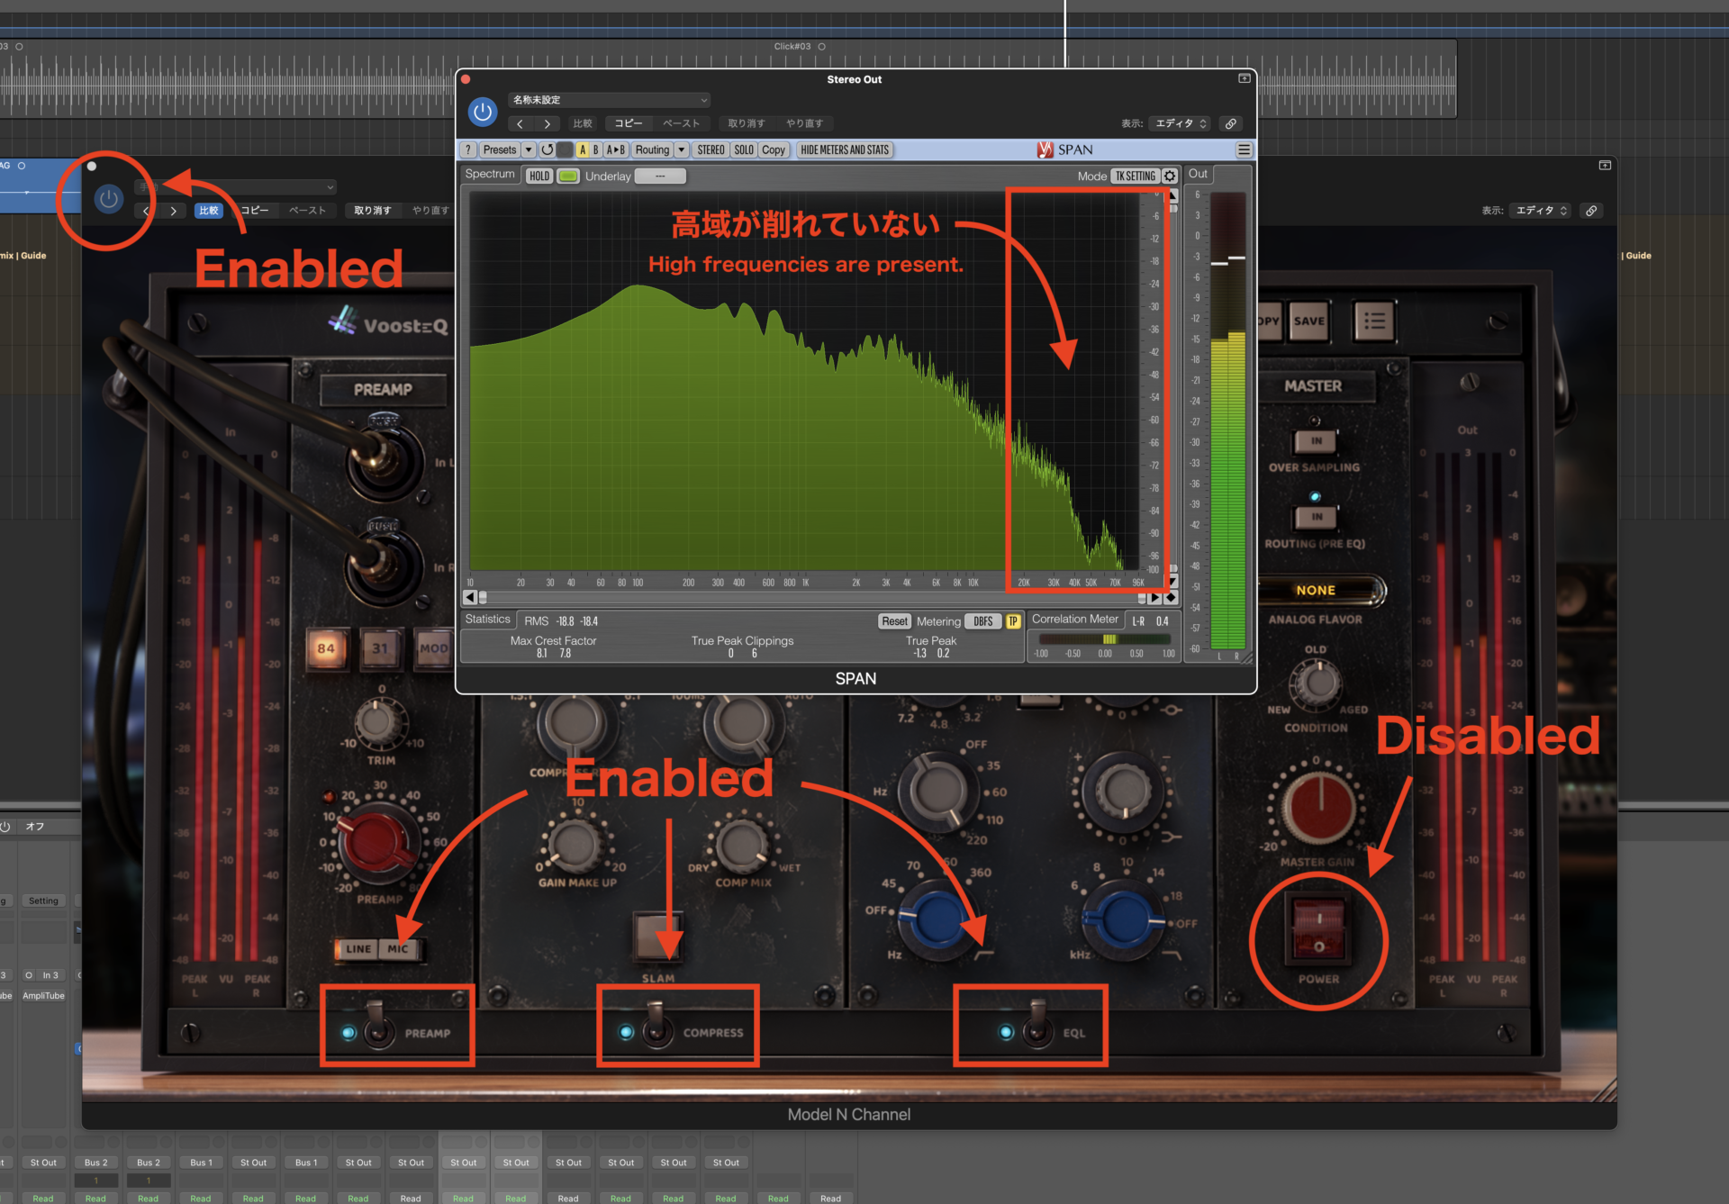Reset SPAN statistics

pyautogui.click(x=894, y=621)
